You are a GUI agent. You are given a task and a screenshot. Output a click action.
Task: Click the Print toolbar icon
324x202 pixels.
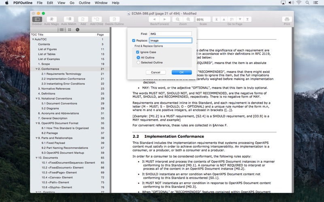tap(287, 19)
